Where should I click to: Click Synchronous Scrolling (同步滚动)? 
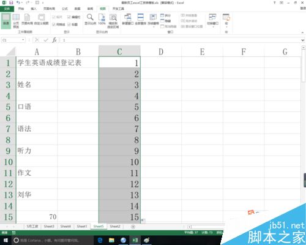189,21
